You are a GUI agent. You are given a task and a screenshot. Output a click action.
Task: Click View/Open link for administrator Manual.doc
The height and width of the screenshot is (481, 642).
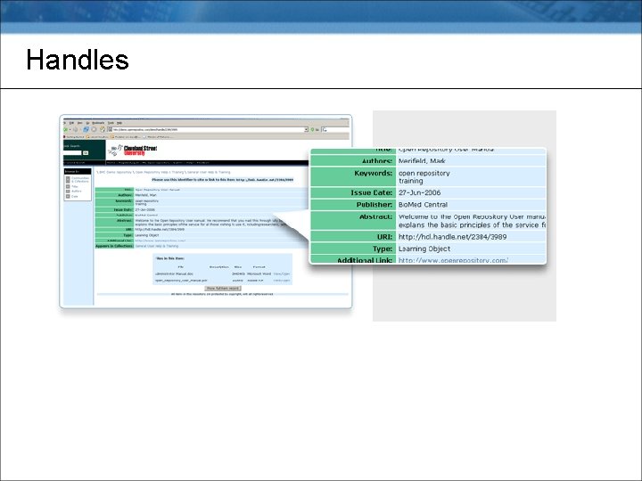click(x=281, y=273)
